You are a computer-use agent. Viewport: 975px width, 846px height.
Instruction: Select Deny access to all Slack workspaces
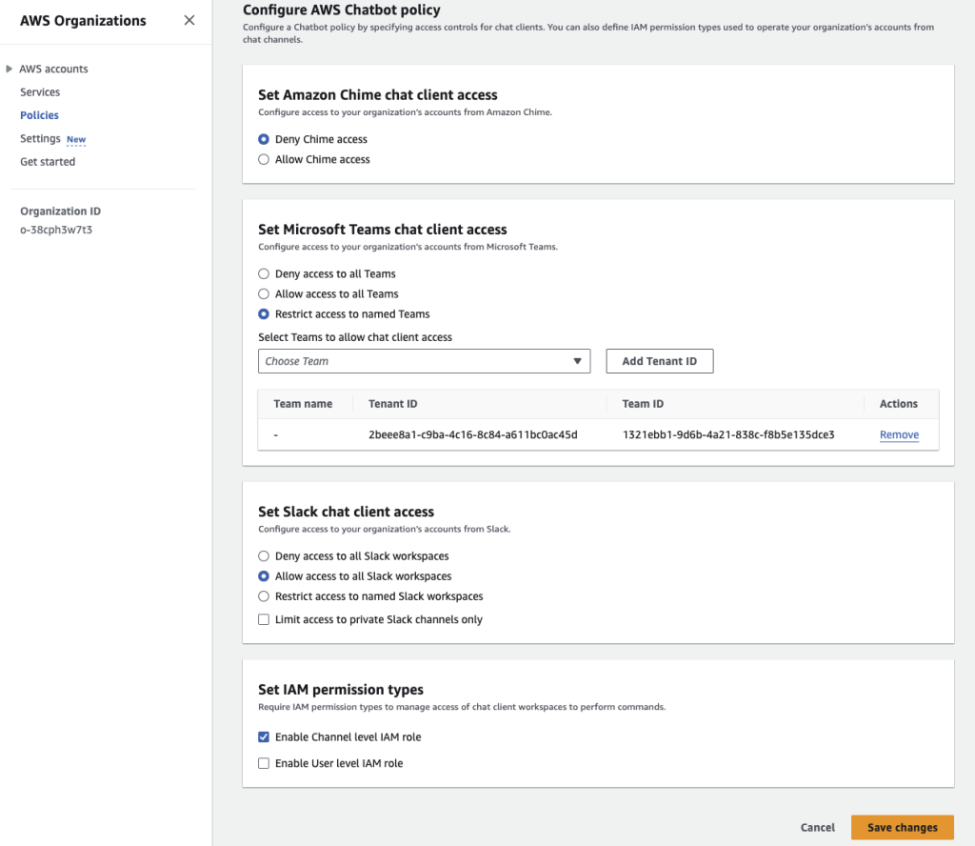coord(264,555)
